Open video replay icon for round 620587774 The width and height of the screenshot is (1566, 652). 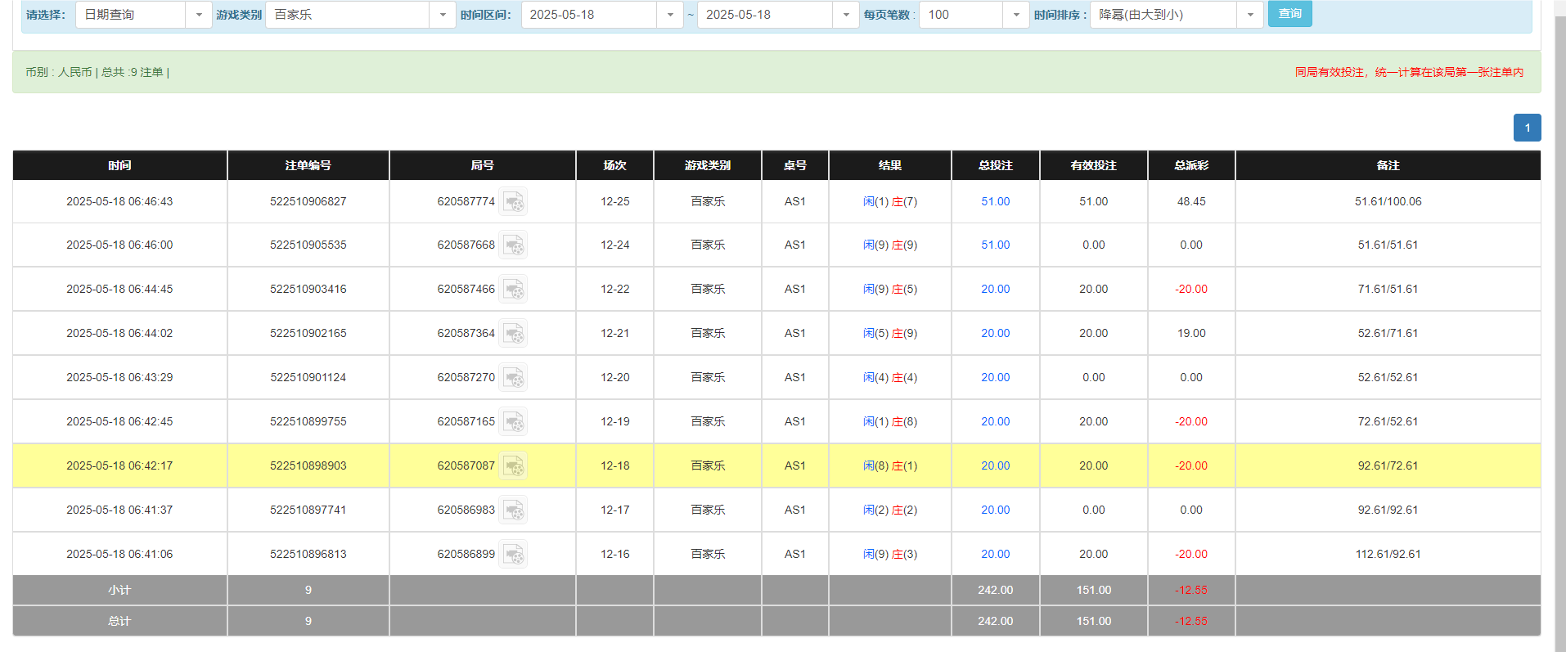coord(513,201)
